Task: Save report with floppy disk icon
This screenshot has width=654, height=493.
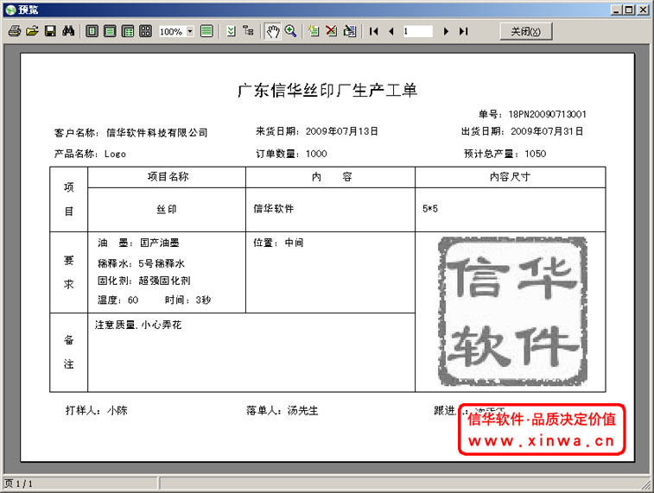Action: click(50, 31)
